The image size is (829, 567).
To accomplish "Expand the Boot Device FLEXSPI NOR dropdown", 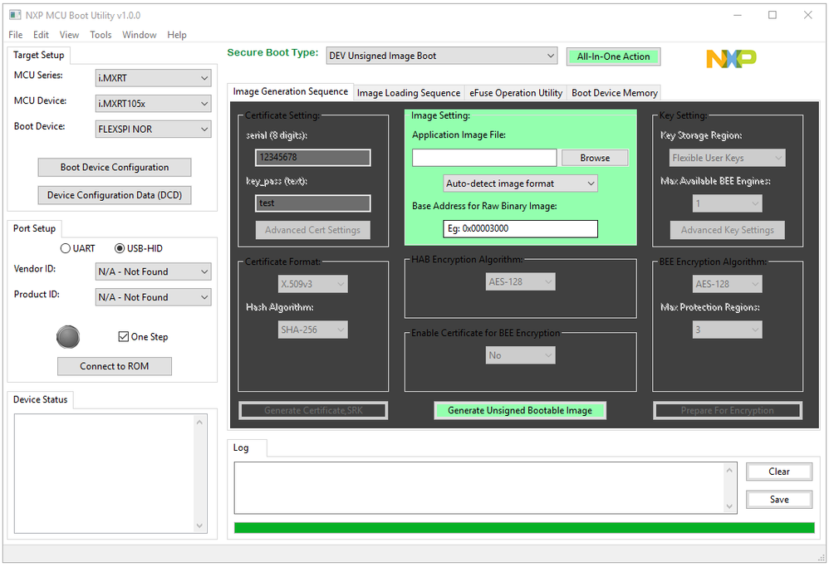I will [x=154, y=129].
